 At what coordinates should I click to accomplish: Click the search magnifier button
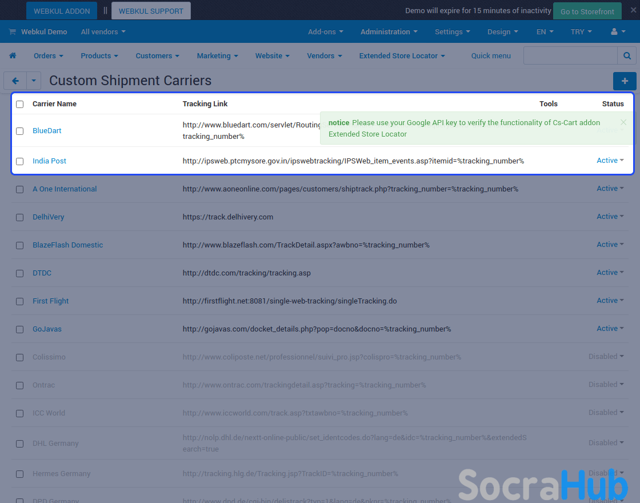click(x=627, y=55)
